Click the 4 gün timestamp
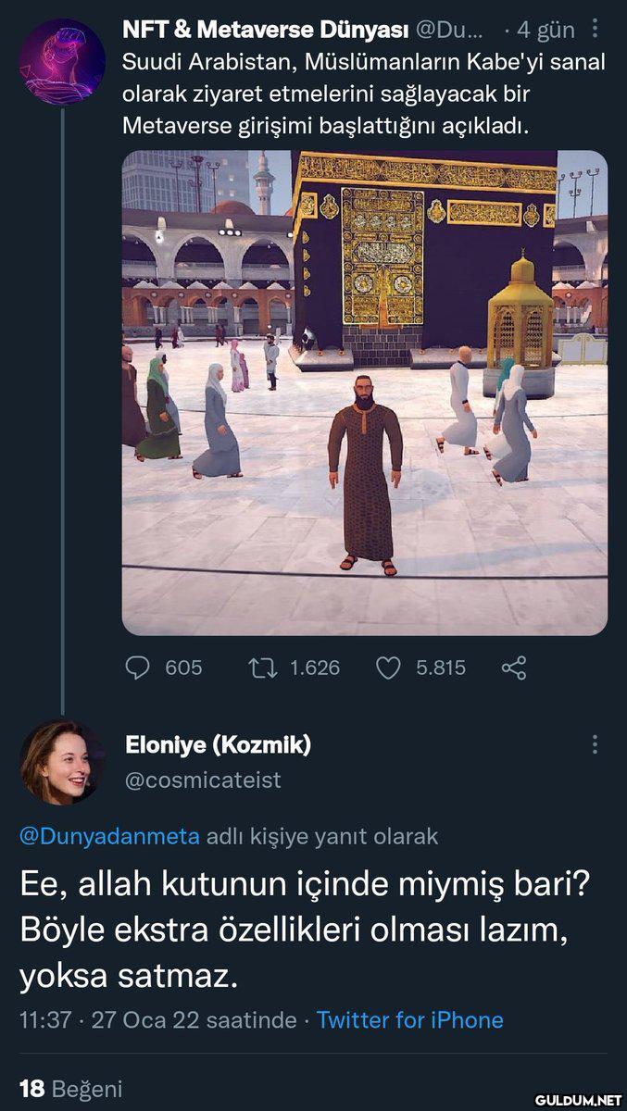This screenshot has width=627, height=1111. point(545,30)
